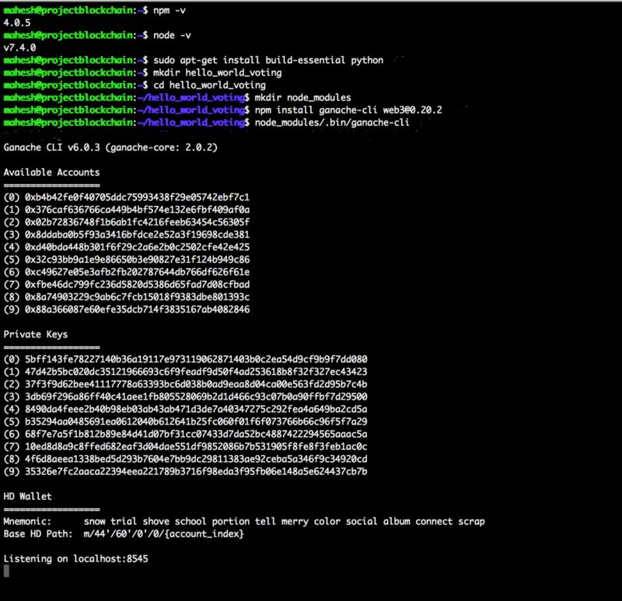Click private key (6) starting 68f7e7a5f1b8
The height and width of the screenshot is (601, 622).
coord(196,435)
